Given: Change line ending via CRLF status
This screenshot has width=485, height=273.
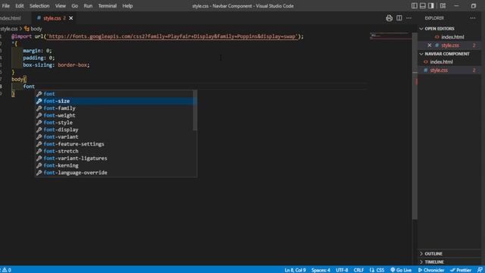Looking at the screenshot, I should coord(358,270).
